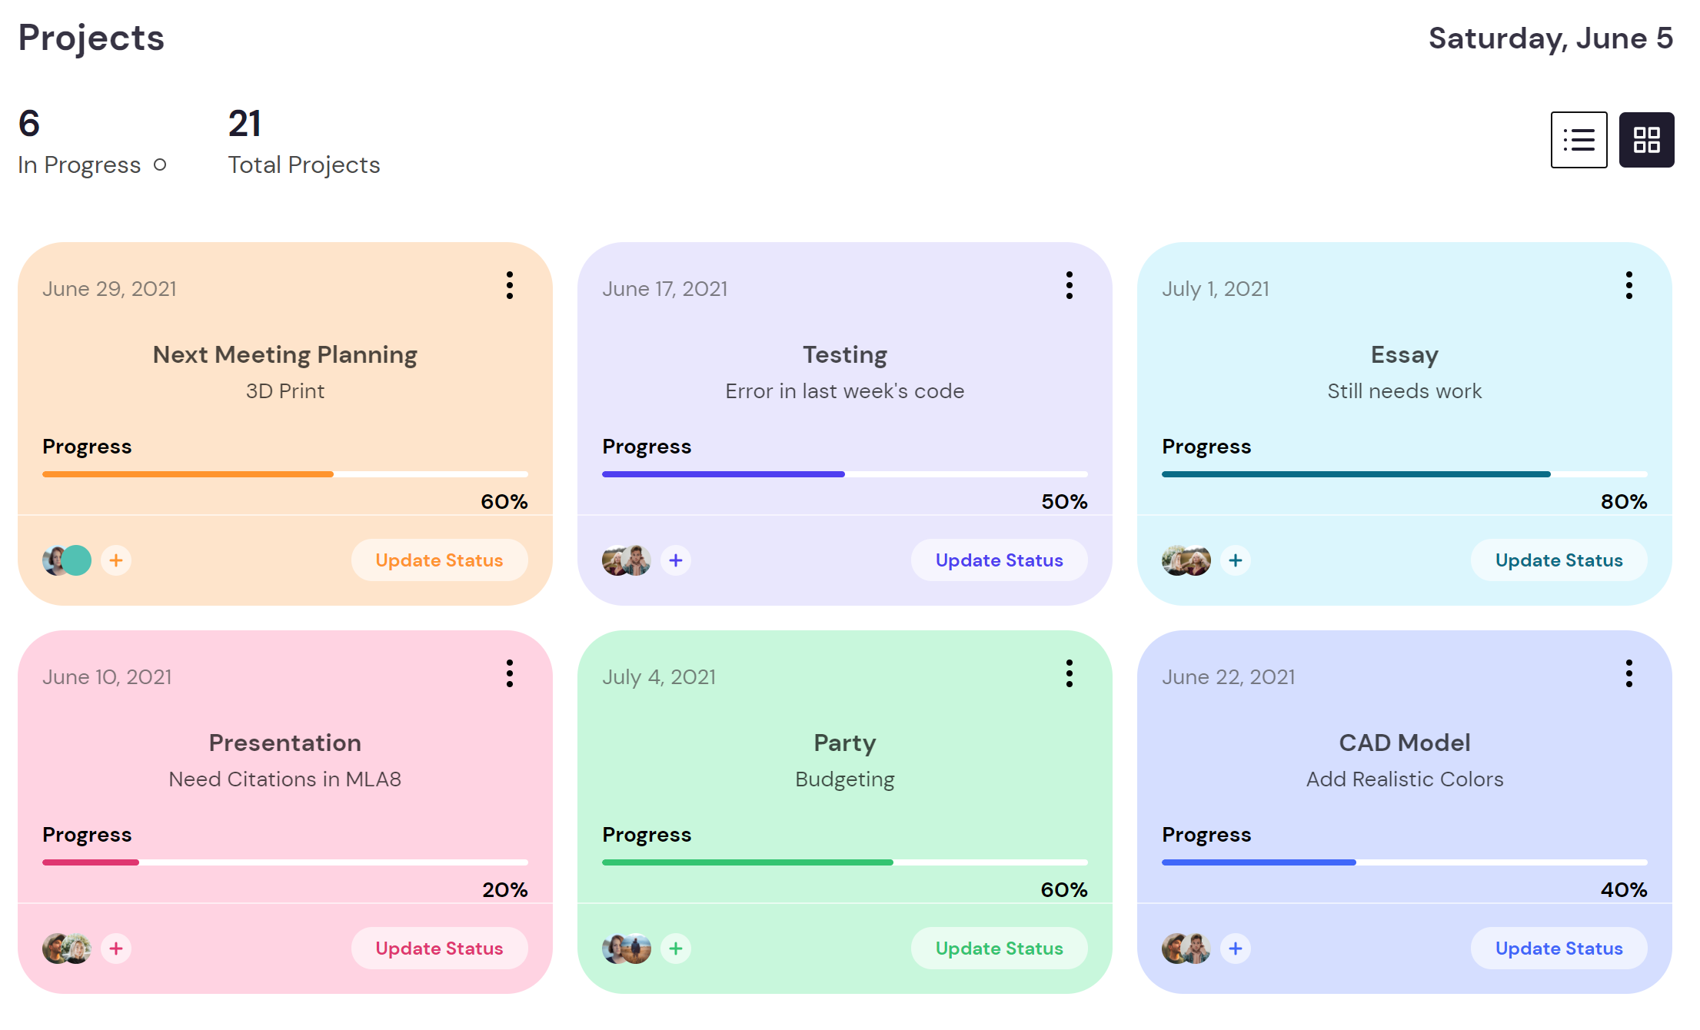Add member to Next Meeting Planning project
The image size is (1700, 1030).
coord(116,560)
